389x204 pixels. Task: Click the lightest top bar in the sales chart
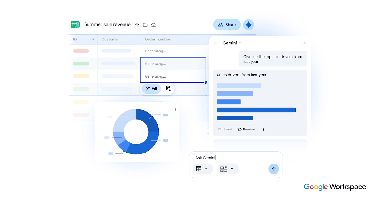[239, 85]
